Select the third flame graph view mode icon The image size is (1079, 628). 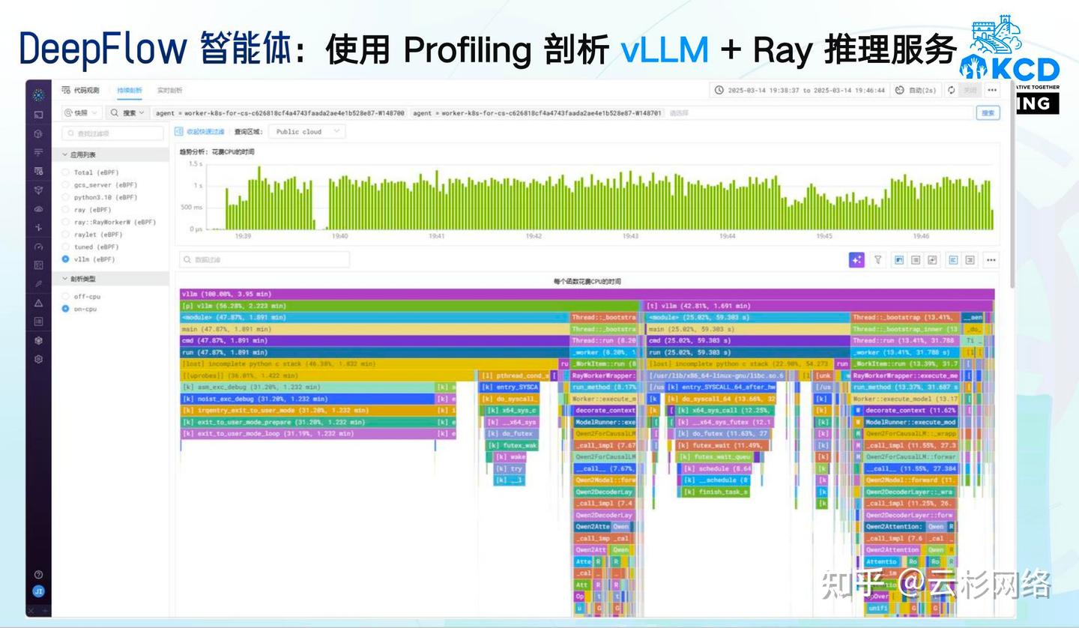coord(933,260)
